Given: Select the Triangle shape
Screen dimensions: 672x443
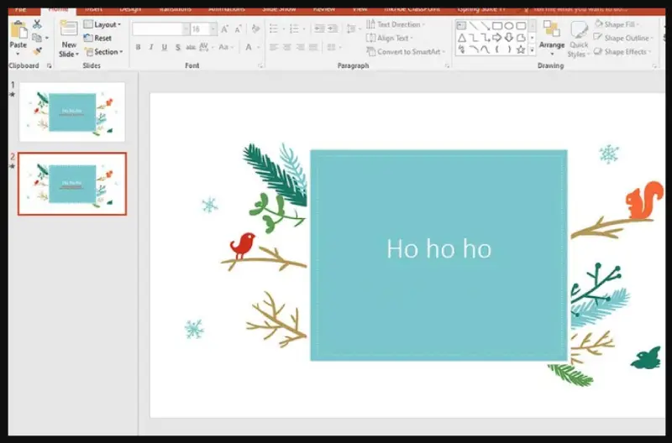Looking at the screenshot, I should tap(461, 38).
